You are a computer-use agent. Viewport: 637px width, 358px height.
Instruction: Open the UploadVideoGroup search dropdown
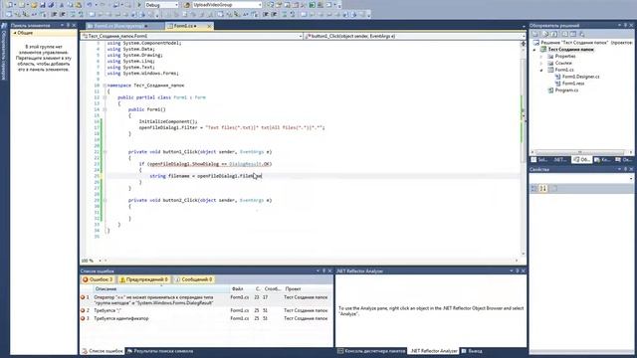260,5
